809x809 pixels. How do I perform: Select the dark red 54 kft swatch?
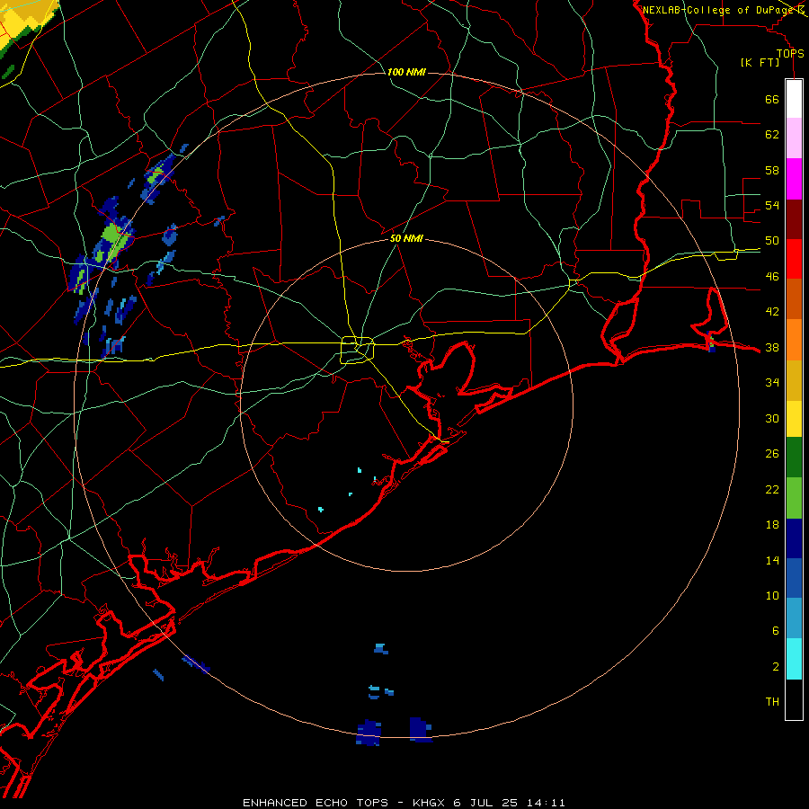tap(794, 218)
